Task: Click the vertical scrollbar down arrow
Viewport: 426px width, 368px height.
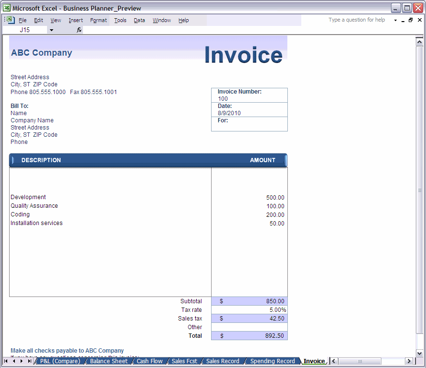Action: tap(419, 353)
